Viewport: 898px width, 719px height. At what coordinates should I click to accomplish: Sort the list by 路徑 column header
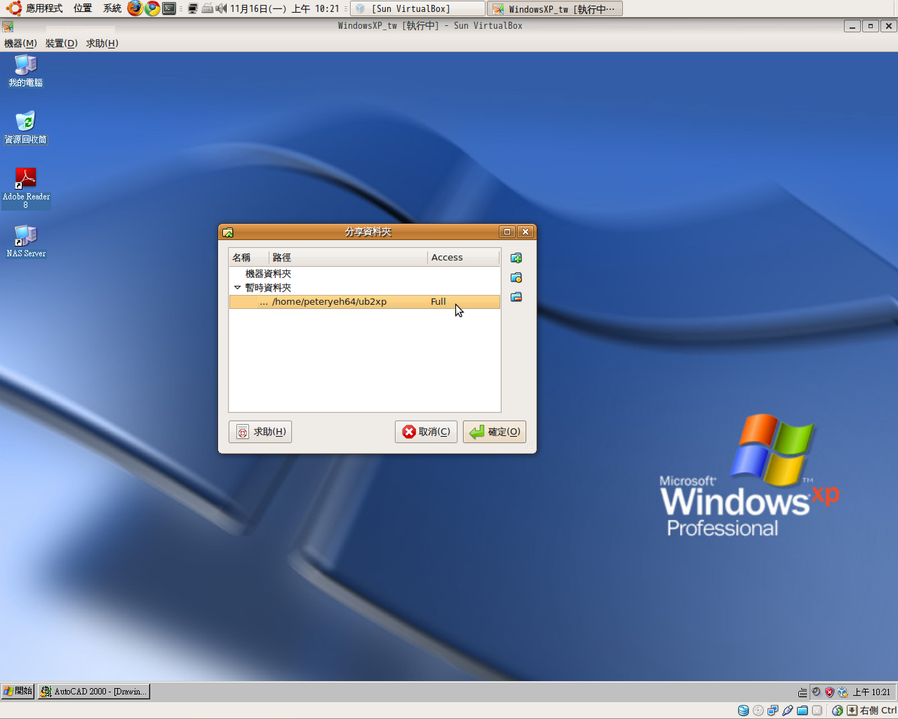coord(348,258)
